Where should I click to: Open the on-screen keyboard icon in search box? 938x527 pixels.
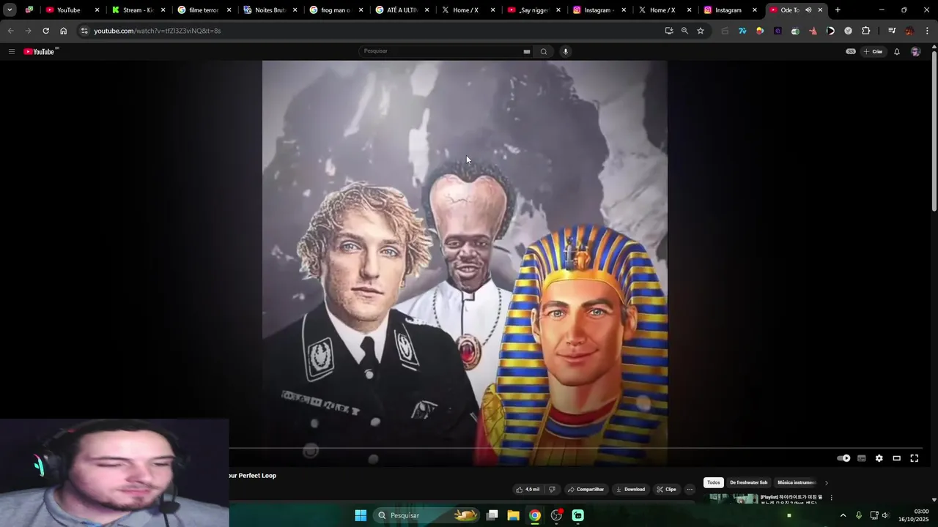[526, 51]
